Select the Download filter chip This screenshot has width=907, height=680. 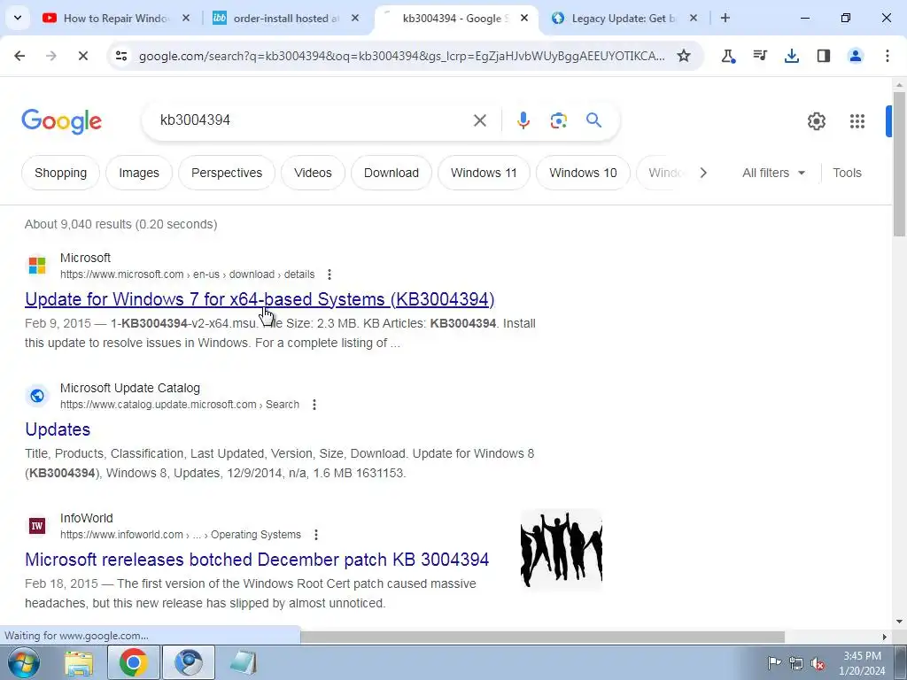tap(391, 173)
